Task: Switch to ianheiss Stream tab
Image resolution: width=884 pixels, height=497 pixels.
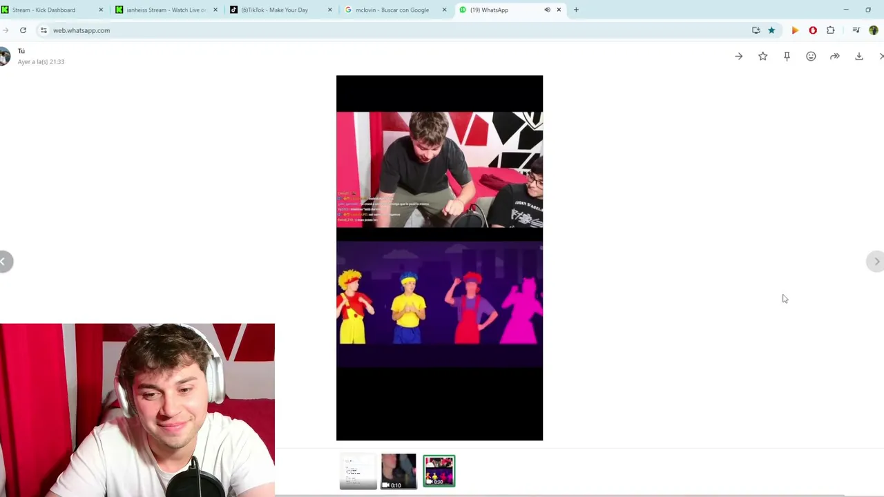Action: [x=166, y=10]
